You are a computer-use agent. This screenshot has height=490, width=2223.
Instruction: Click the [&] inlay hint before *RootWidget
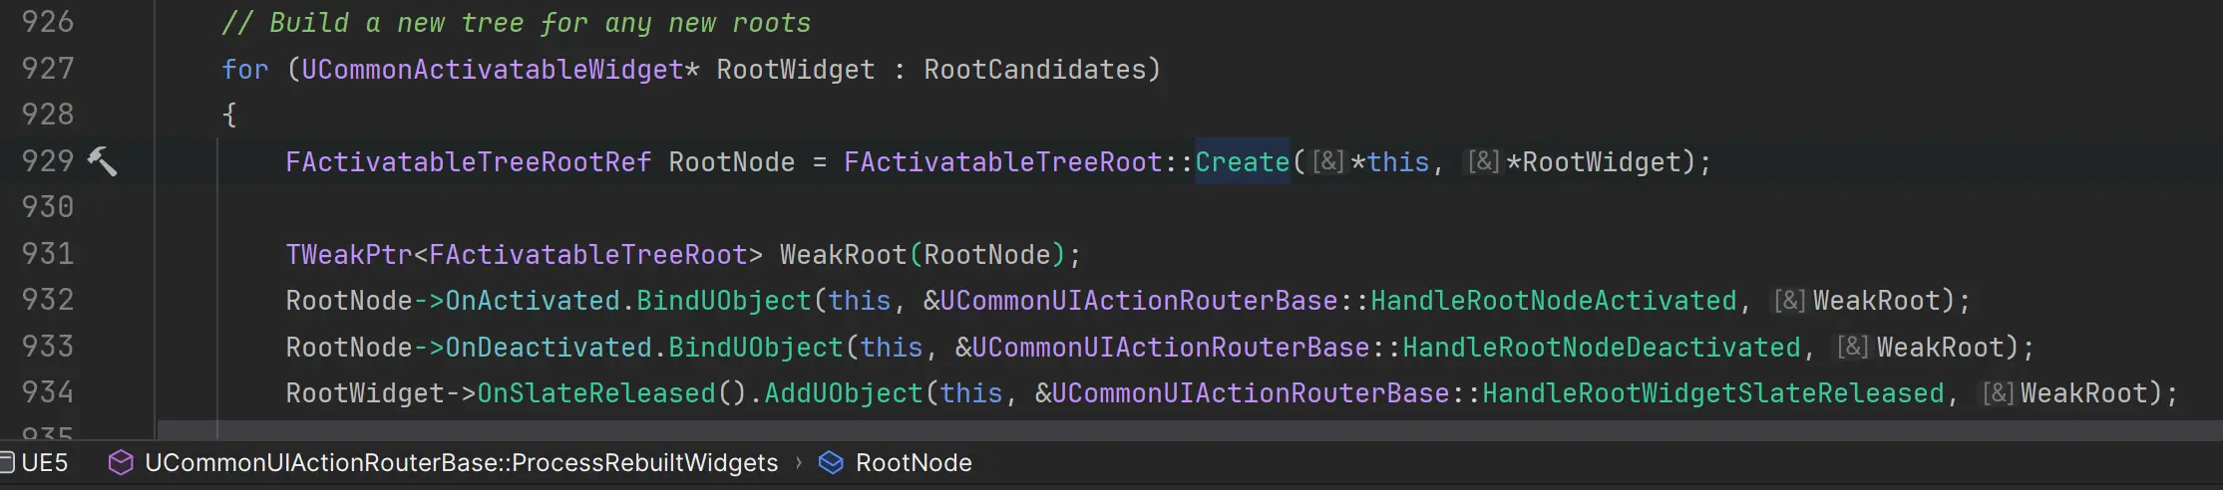(x=1483, y=161)
